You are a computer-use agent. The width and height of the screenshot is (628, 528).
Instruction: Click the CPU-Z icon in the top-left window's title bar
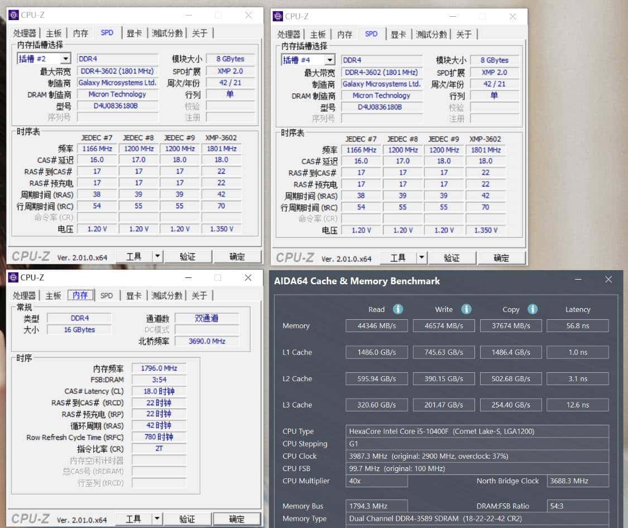click(14, 15)
